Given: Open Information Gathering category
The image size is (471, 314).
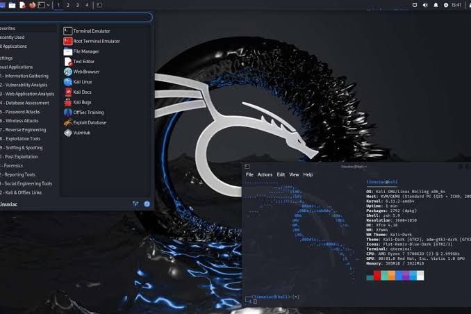Looking at the screenshot, I should [24, 76].
